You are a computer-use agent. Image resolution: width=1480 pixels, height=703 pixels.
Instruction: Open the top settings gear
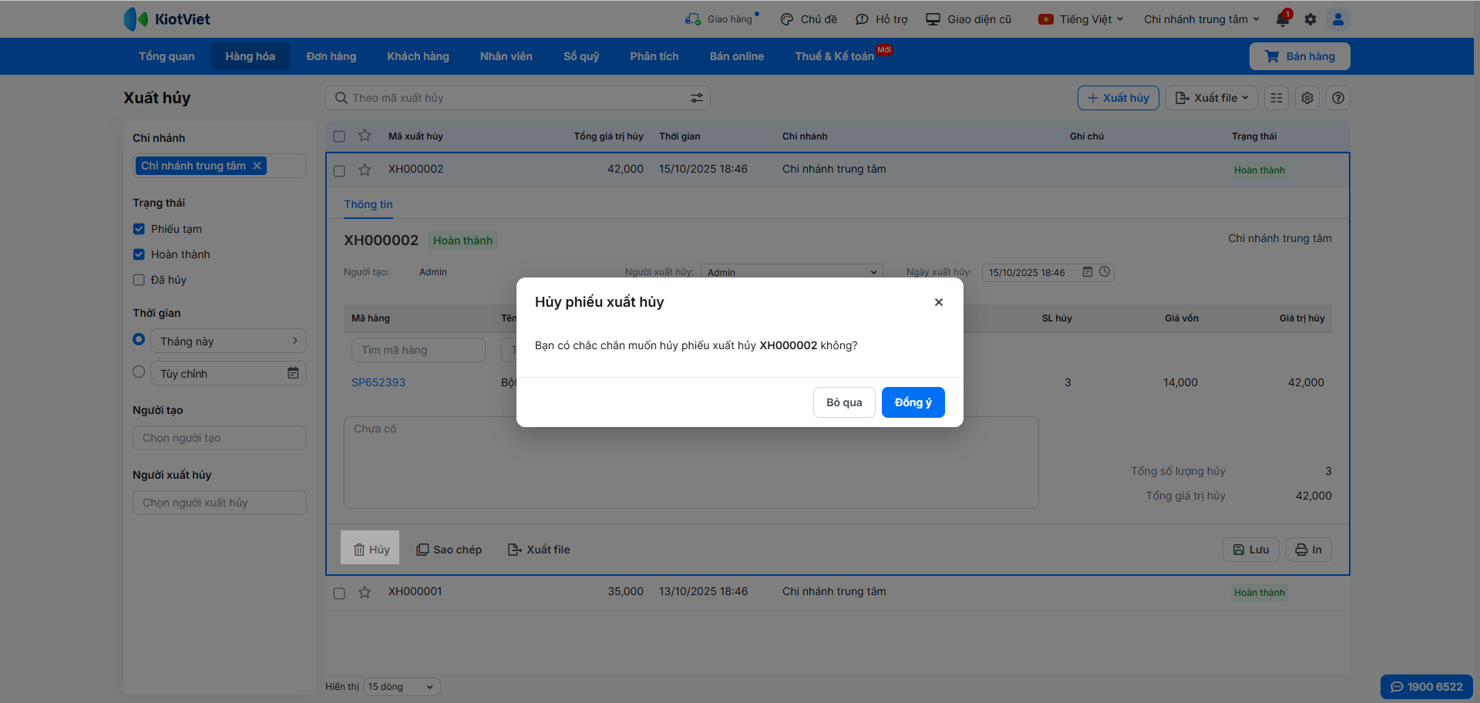[x=1310, y=19]
